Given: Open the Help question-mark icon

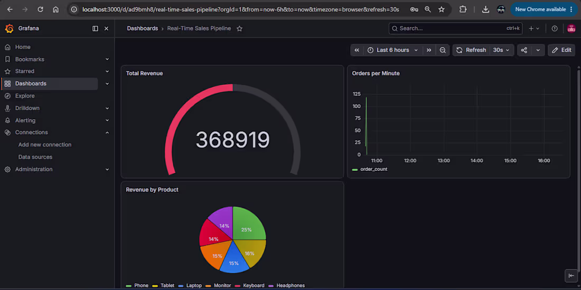Looking at the screenshot, I should 554,28.
